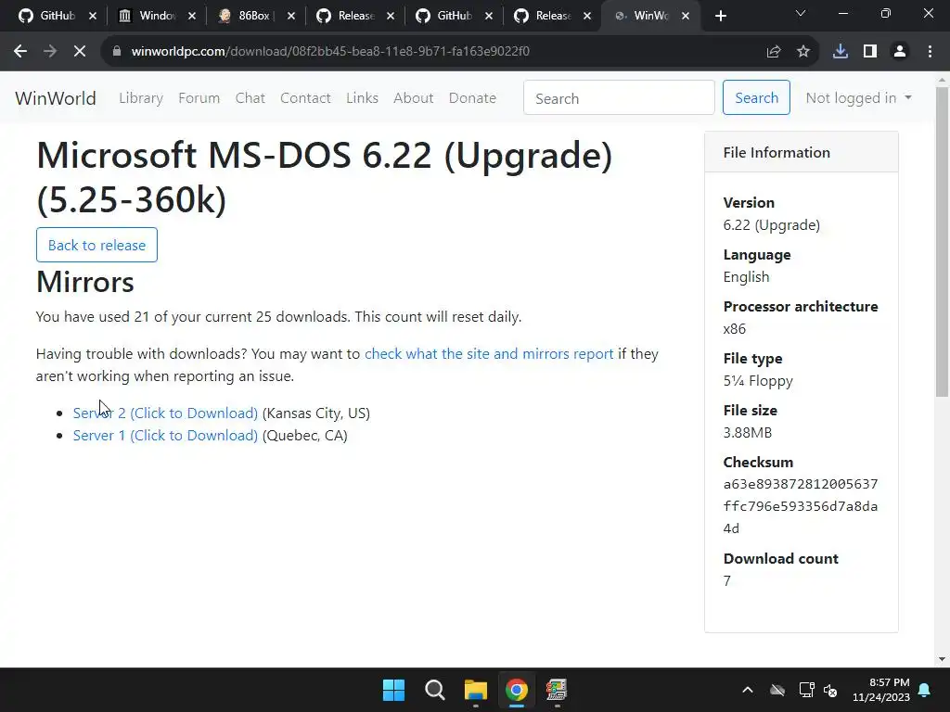Show hidden system tray icons

[748, 690]
